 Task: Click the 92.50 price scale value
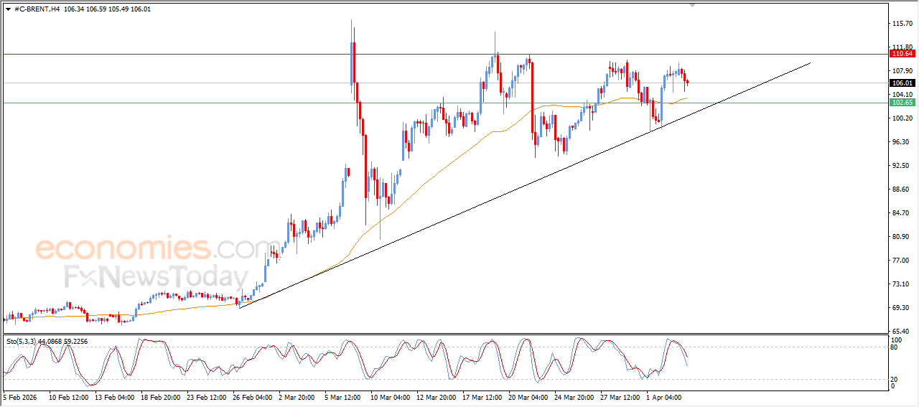click(900, 166)
